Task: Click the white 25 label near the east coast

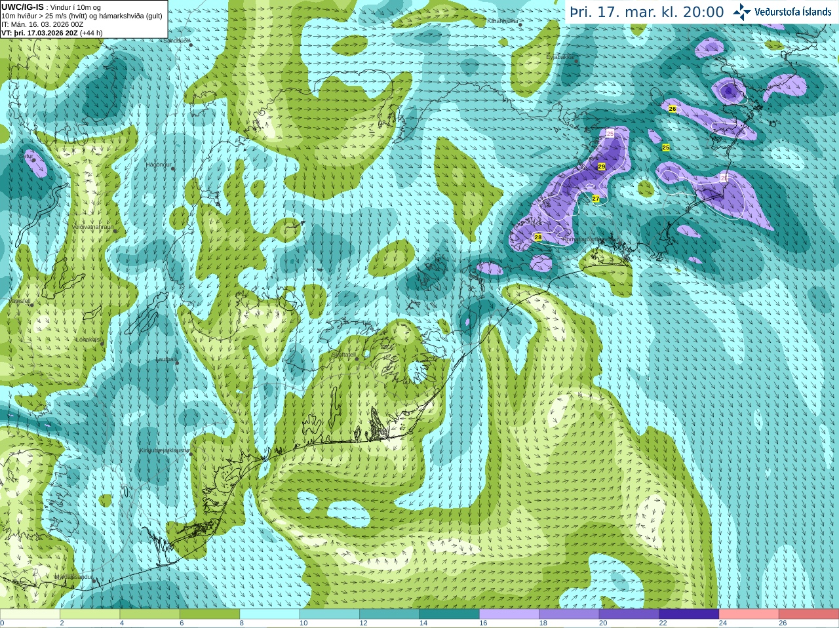Action: click(724, 178)
